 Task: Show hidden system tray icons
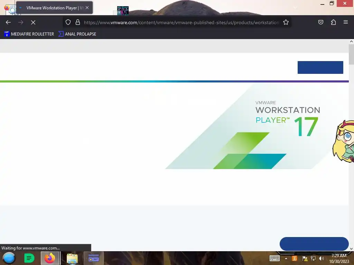(286, 258)
